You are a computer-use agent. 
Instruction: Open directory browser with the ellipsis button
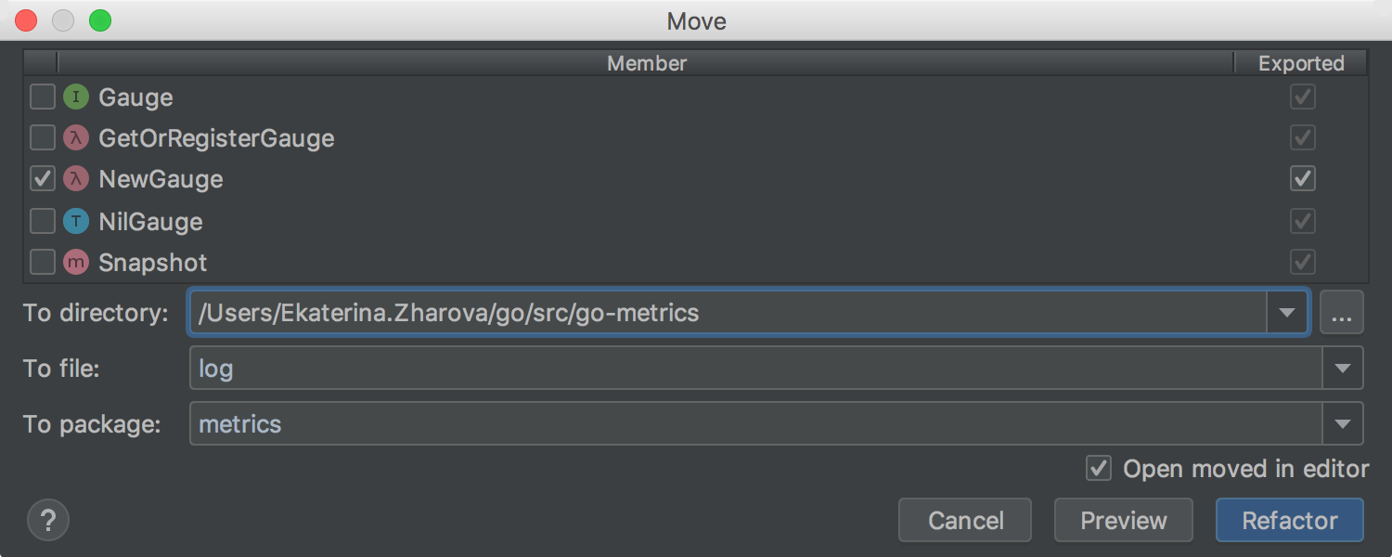1341,313
